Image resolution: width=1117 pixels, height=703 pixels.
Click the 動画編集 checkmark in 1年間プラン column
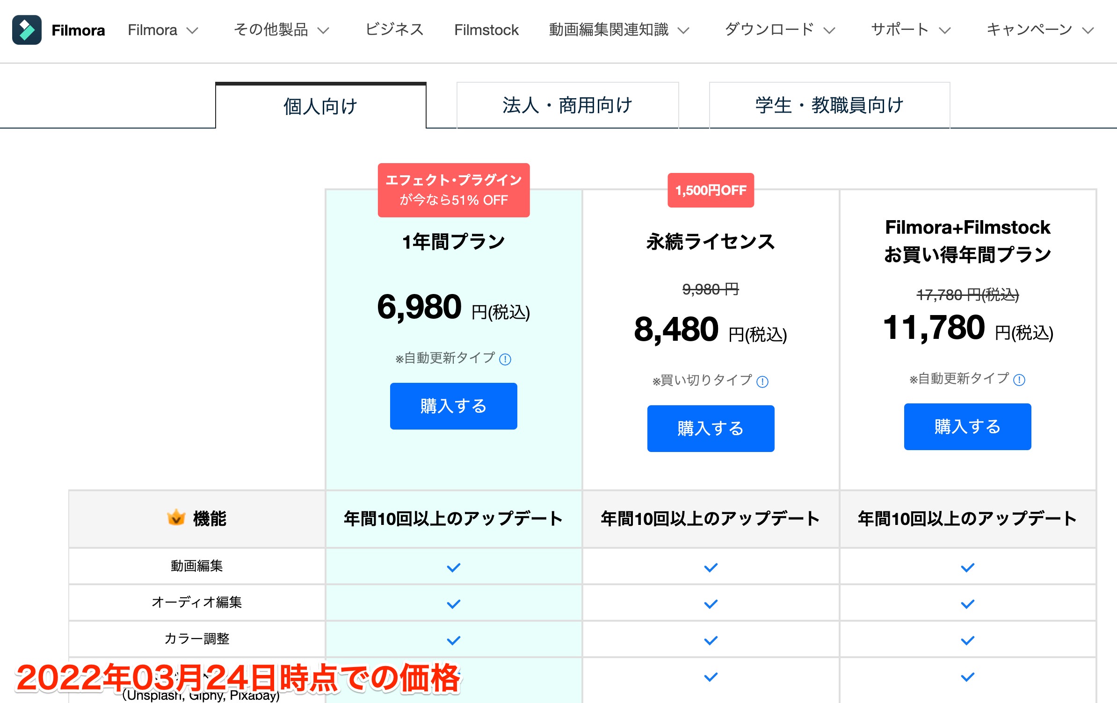(454, 567)
